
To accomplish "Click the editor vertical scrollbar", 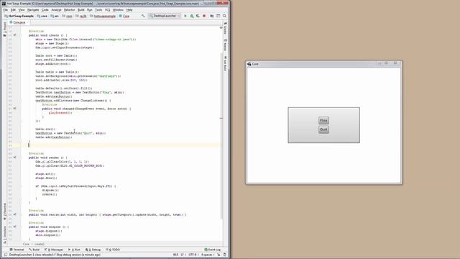I will coord(221,135).
